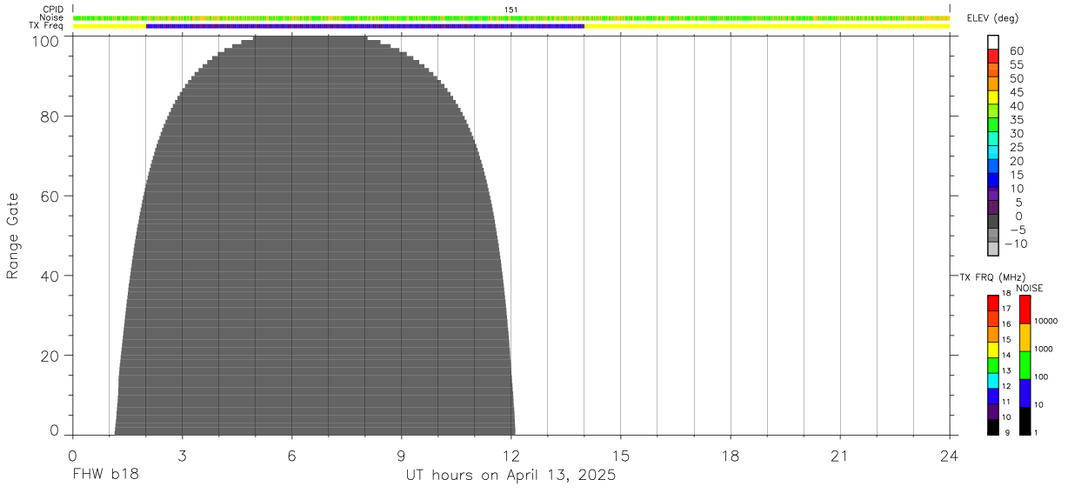Click the x-axis tick label 15
1068x493 pixels.
(621, 455)
